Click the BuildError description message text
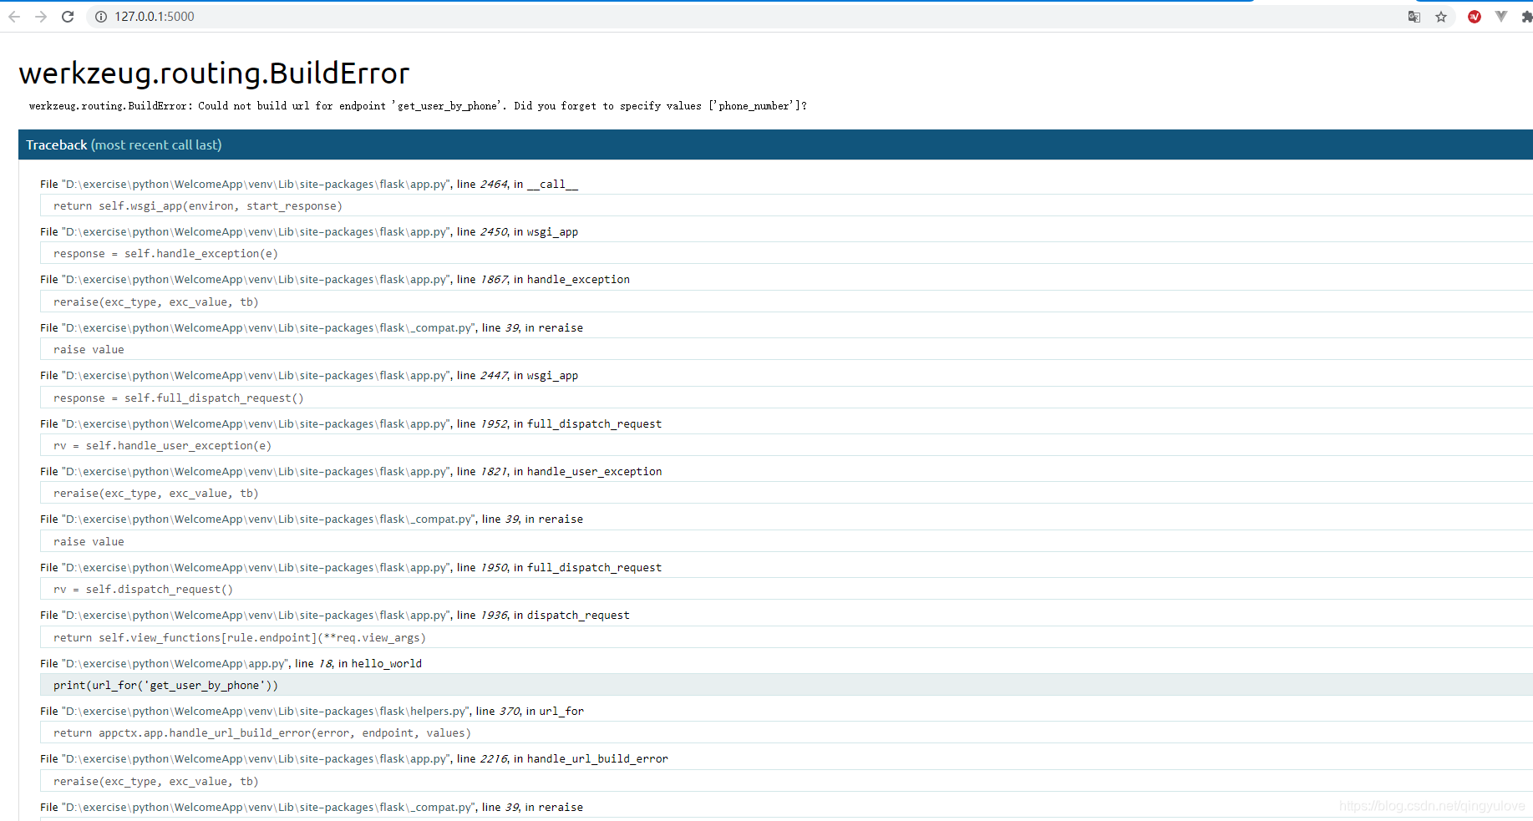Image resolution: width=1533 pixels, height=821 pixels. (418, 106)
